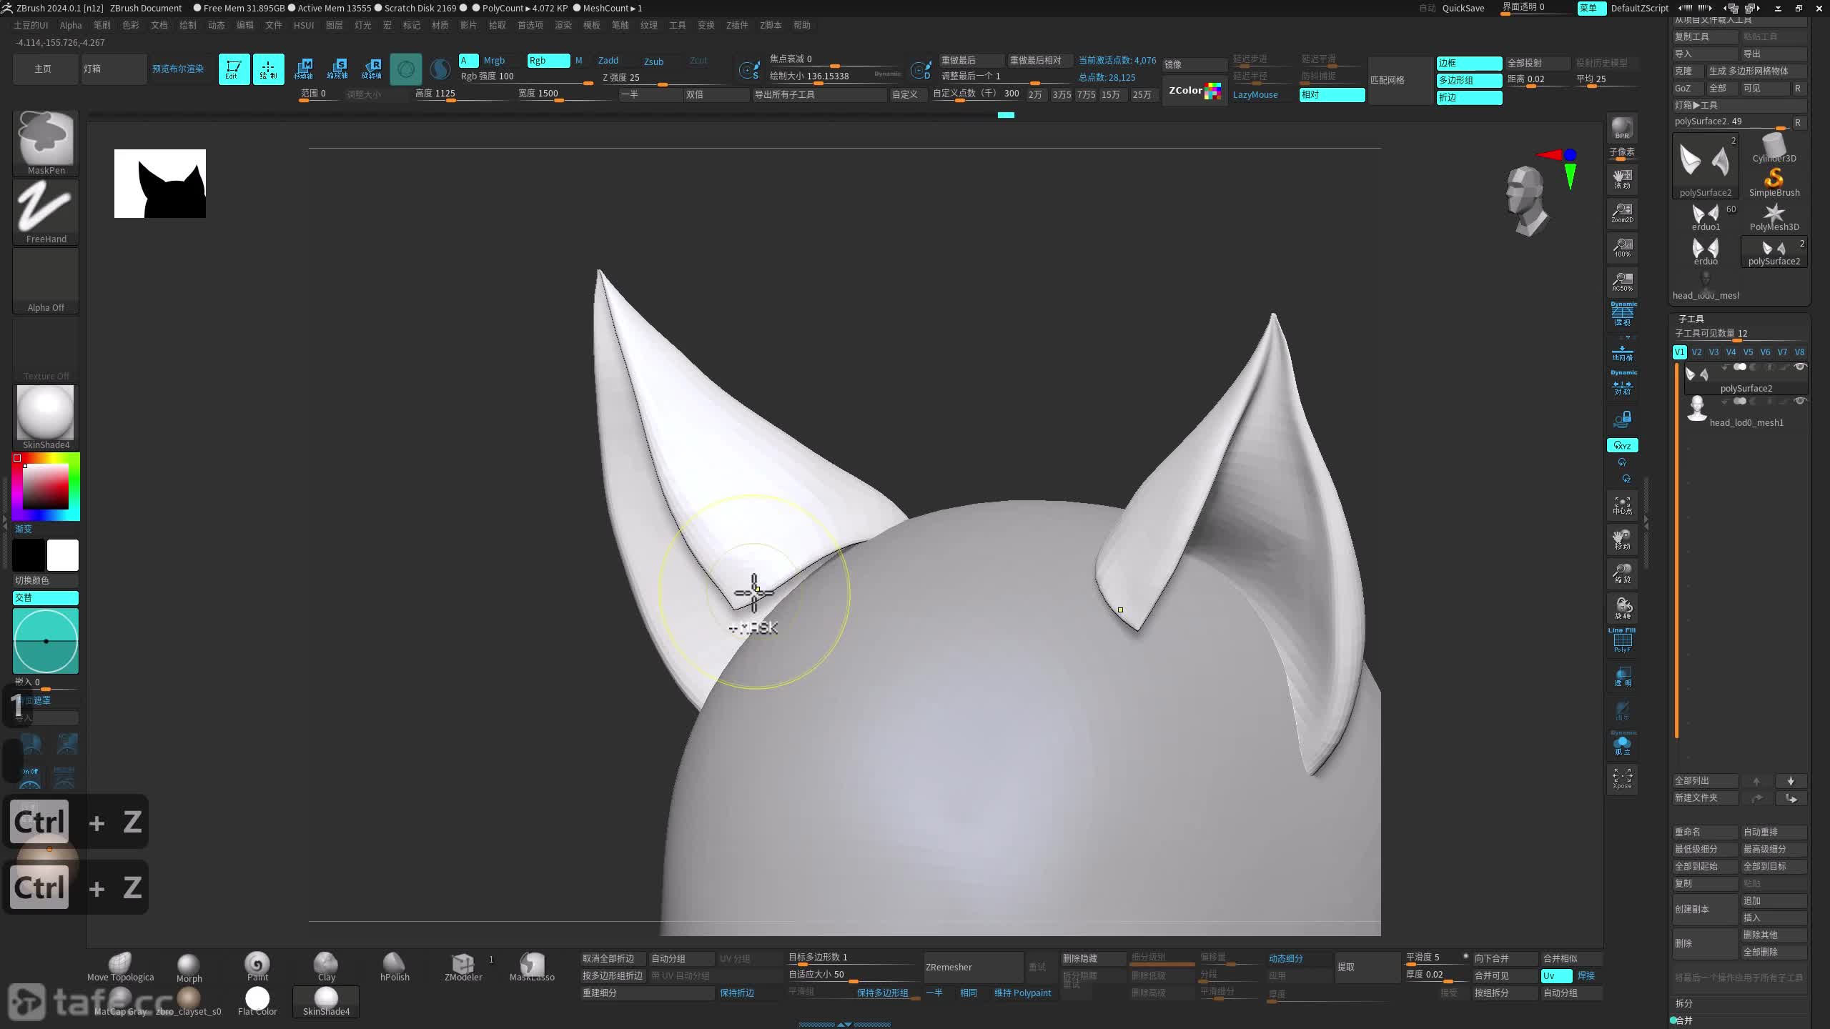Select the Flat Color material
This screenshot has width=1830, height=1029.
tap(257, 1001)
